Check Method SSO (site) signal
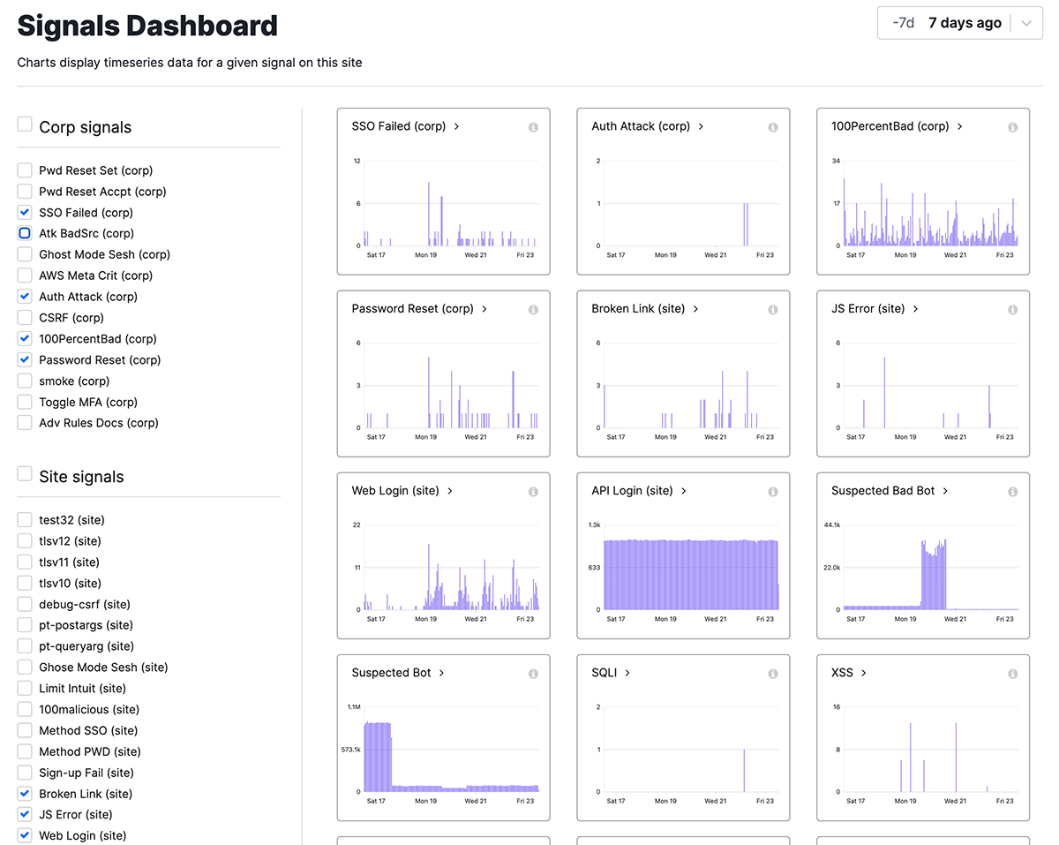The width and height of the screenshot is (1059, 845). (x=25, y=730)
